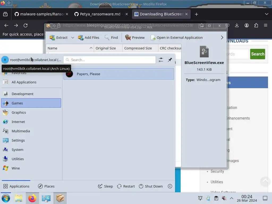Launch Papers, Please game

119,74
